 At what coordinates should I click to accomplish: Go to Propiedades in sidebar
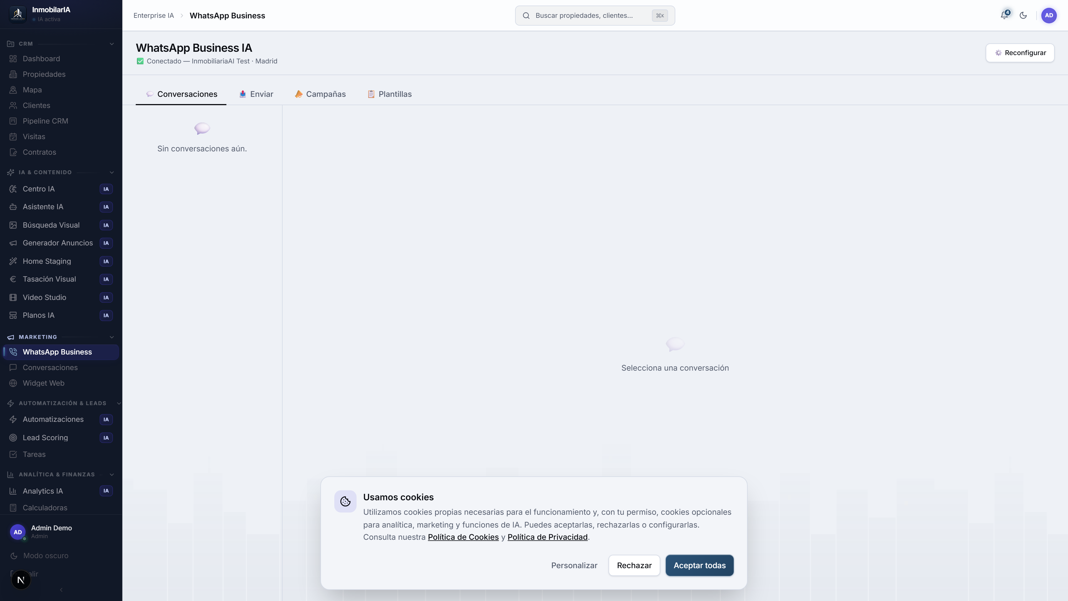[x=61, y=74]
